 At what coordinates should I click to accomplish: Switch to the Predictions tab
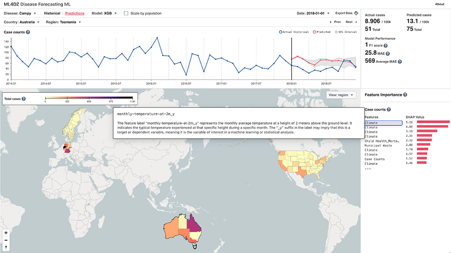click(75, 14)
